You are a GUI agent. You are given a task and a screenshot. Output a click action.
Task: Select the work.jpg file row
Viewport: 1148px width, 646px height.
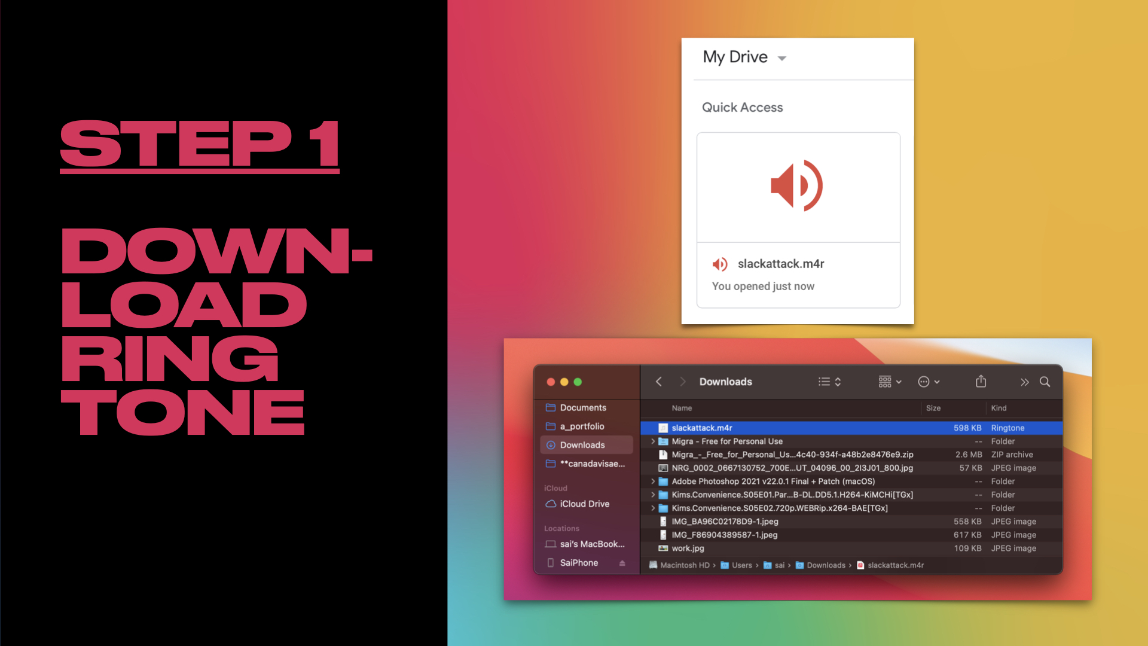point(688,549)
